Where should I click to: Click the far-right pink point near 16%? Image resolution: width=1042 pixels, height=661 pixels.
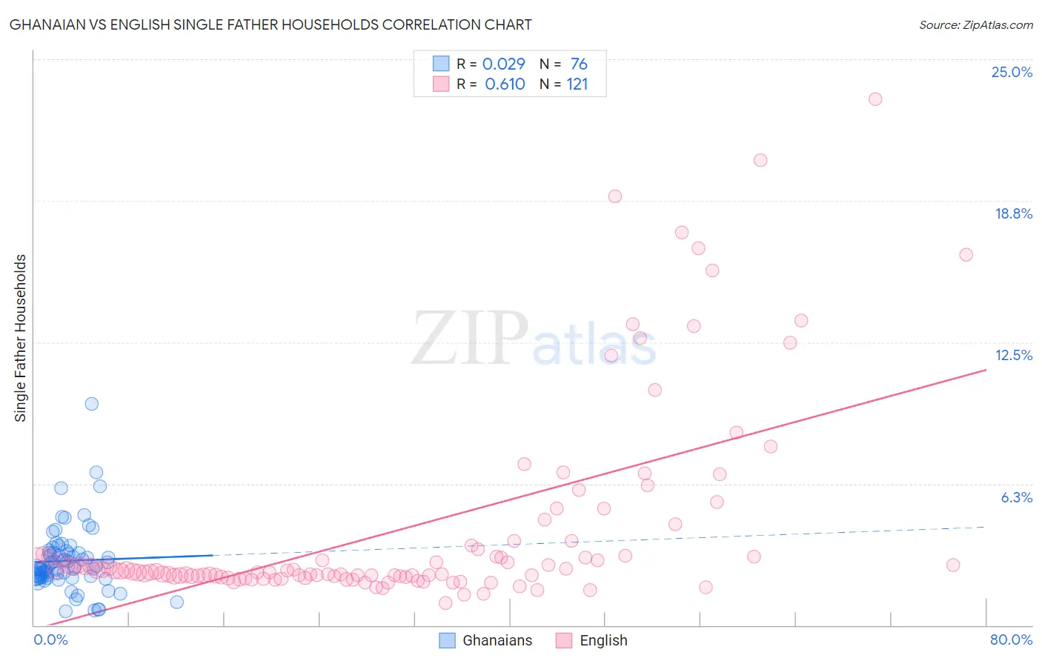coord(966,255)
